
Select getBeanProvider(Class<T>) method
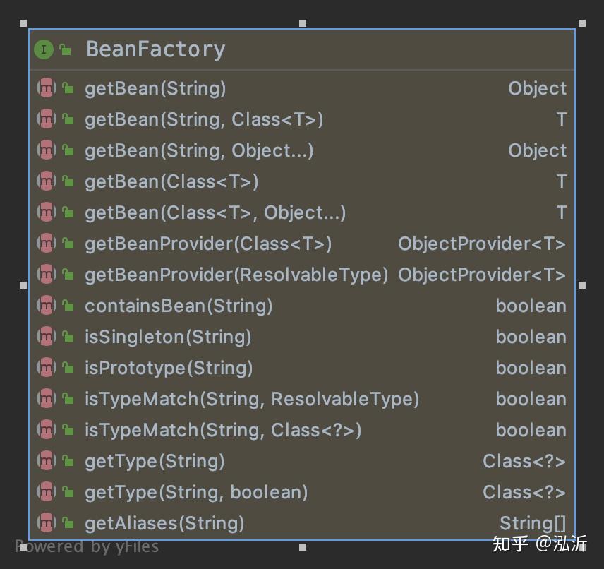[x=208, y=244]
